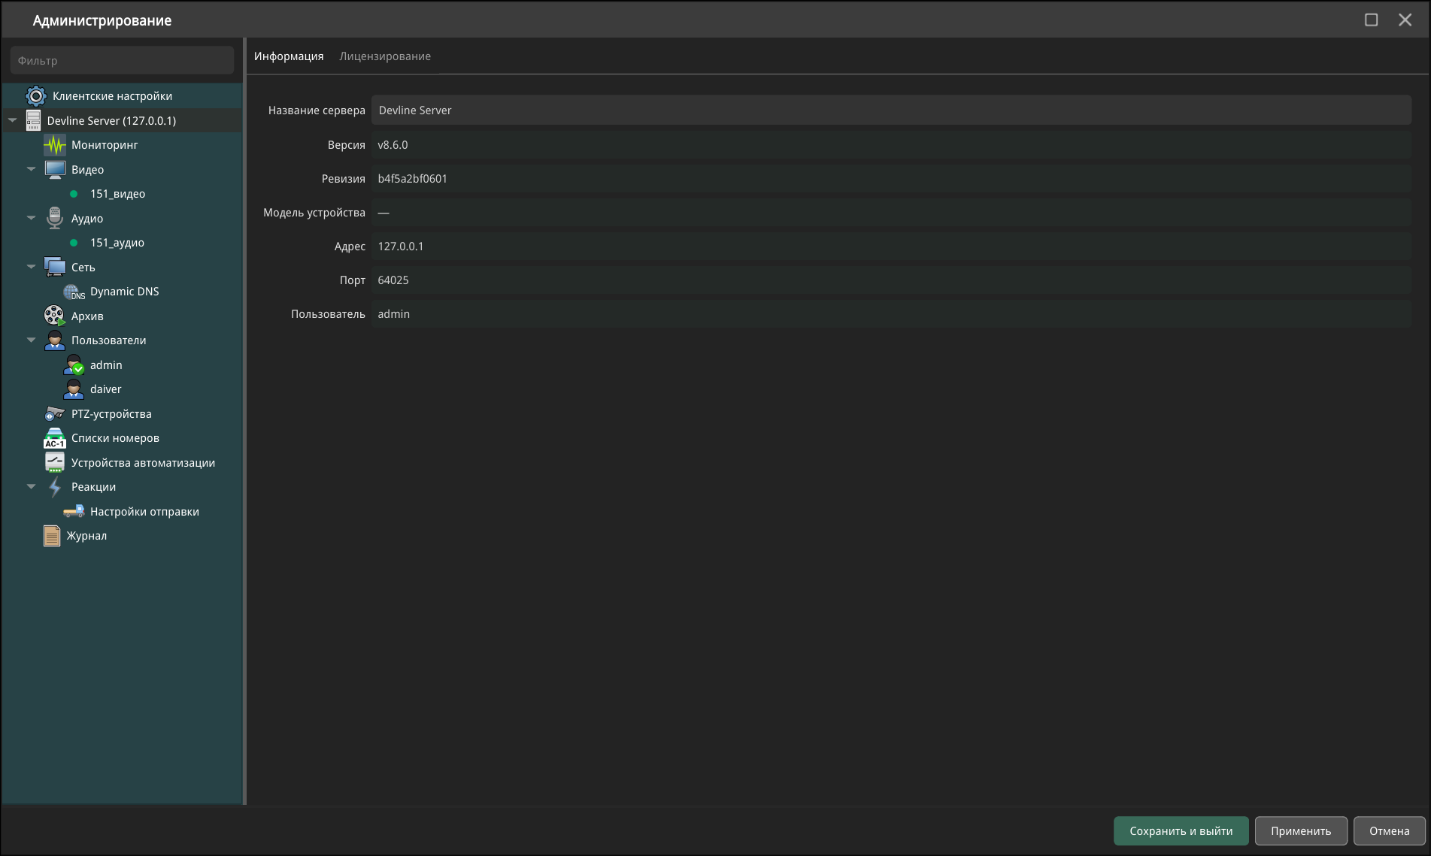Click the Network computers icon
Viewport: 1431px width, 856px height.
coord(55,267)
